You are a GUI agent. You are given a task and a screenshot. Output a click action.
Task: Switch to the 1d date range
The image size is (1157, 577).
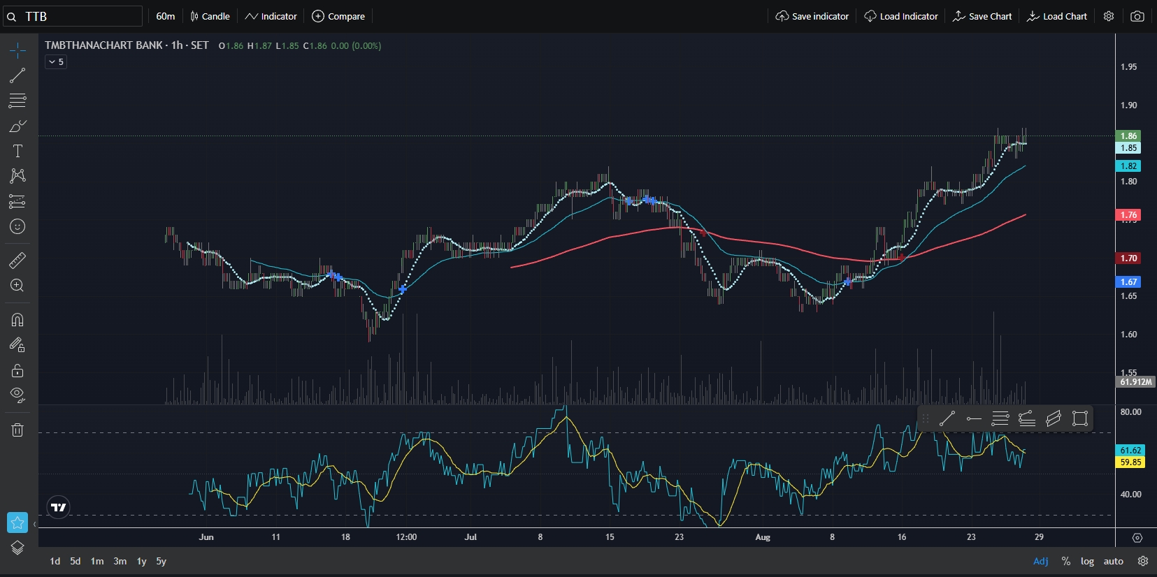click(x=55, y=561)
